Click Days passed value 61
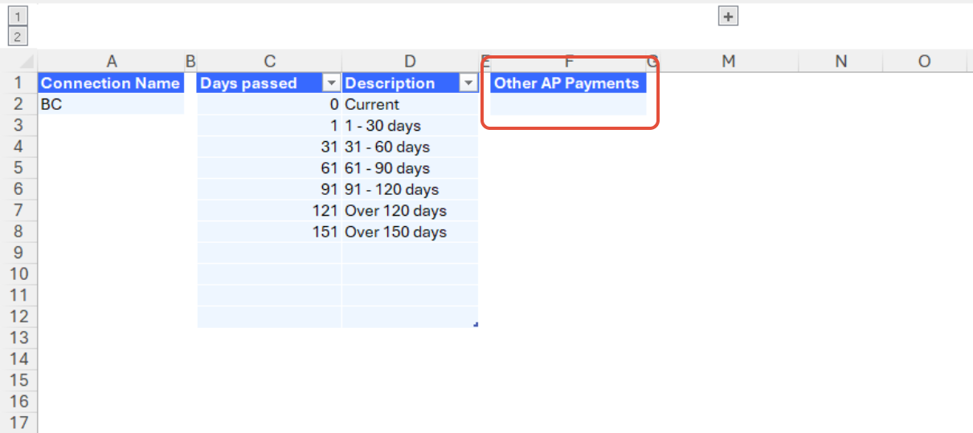The width and height of the screenshot is (973, 433). click(x=268, y=168)
